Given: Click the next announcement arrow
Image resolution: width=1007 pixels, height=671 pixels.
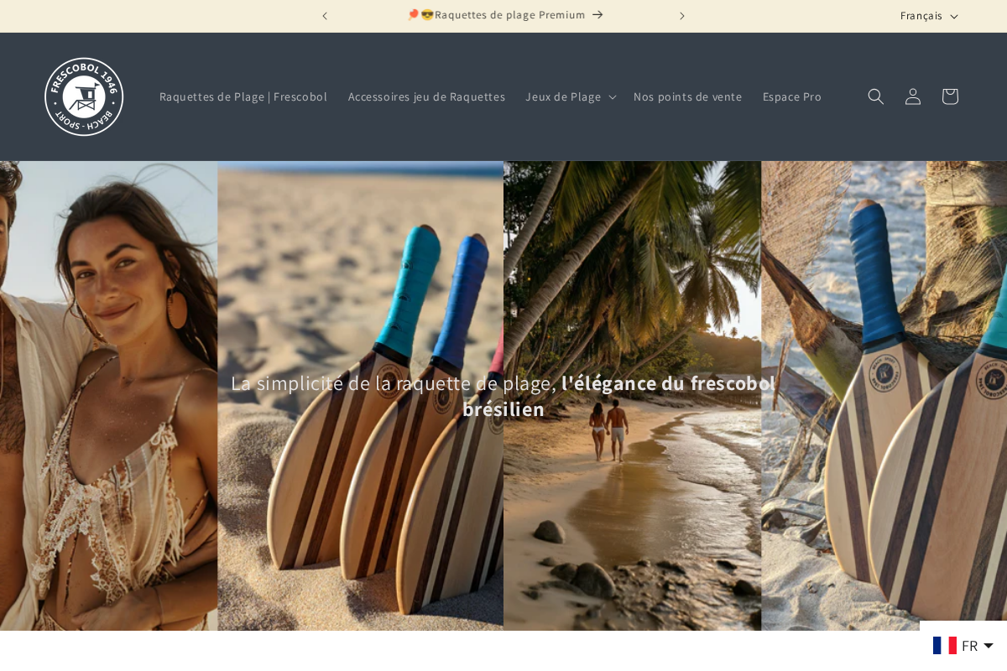Looking at the screenshot, I should 682,15.
